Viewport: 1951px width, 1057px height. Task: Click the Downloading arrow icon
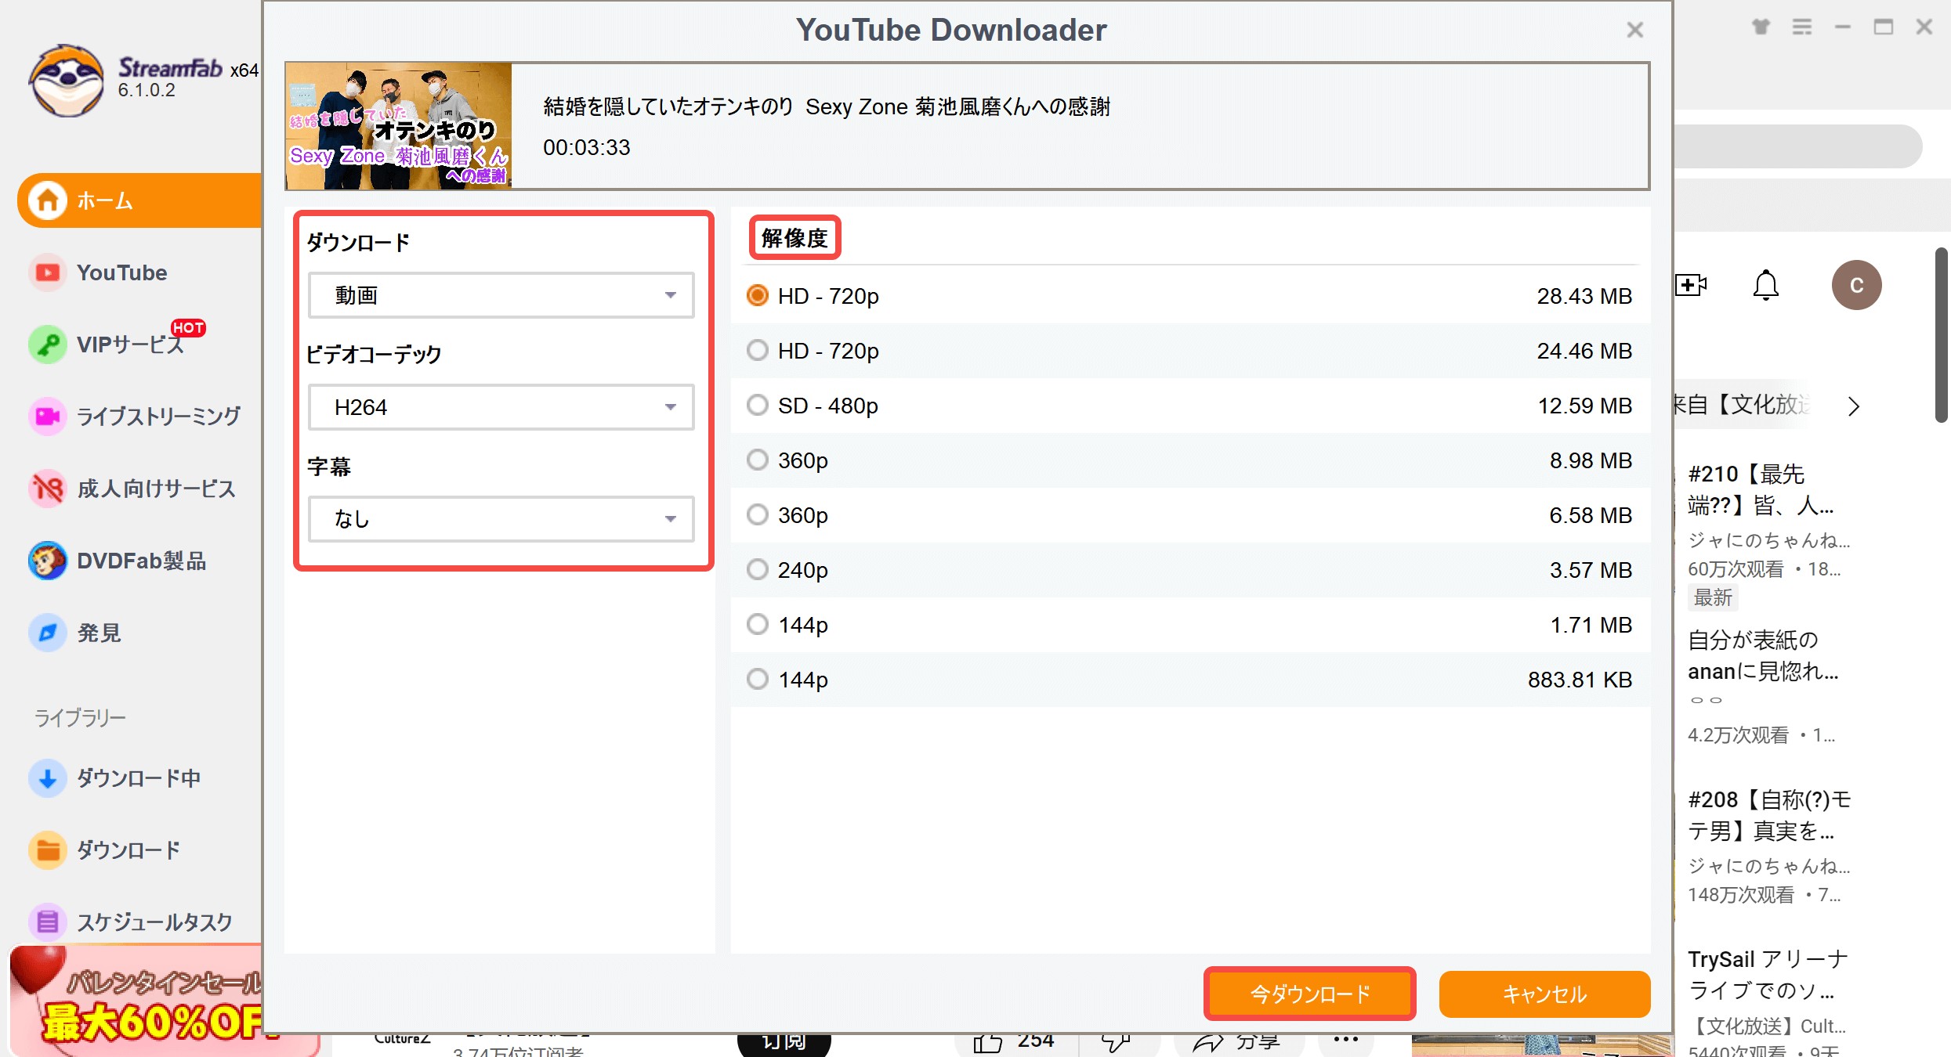(x=48, y=778)
